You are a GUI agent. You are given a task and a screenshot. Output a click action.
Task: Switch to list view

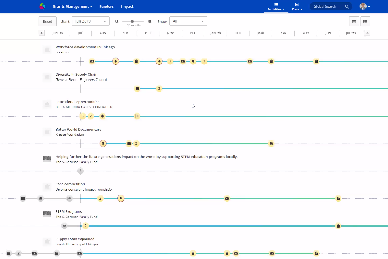point(365,21)
